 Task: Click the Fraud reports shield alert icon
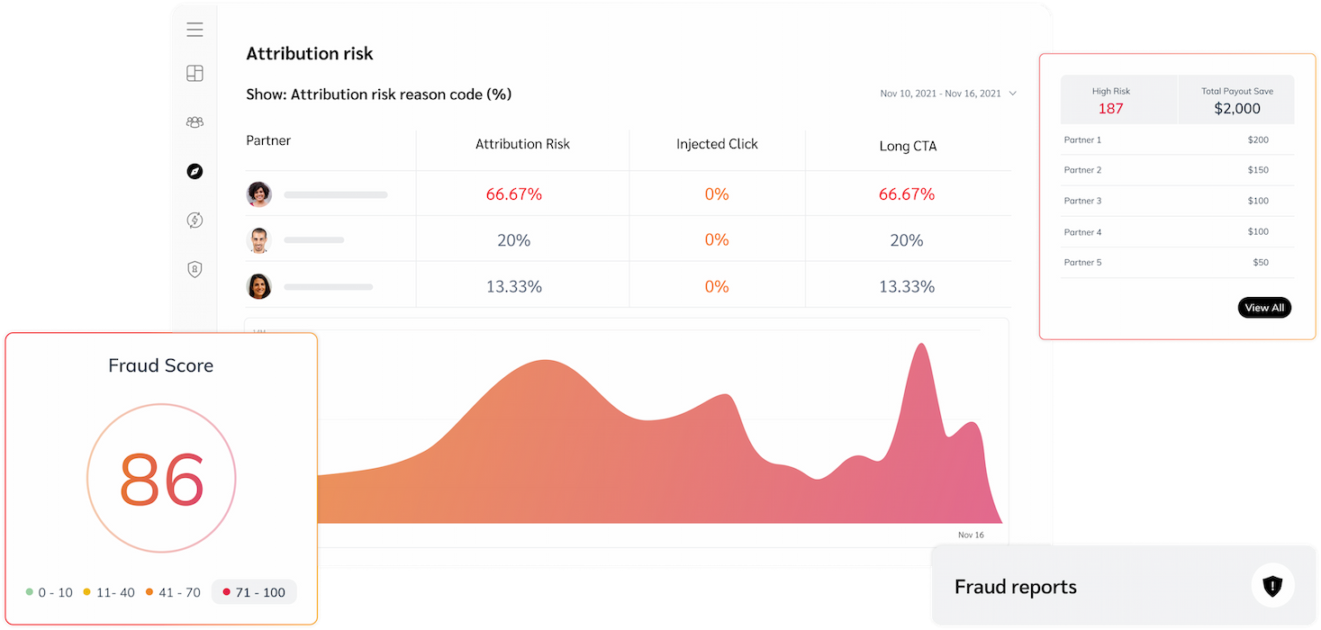(x=1272, y=587)
